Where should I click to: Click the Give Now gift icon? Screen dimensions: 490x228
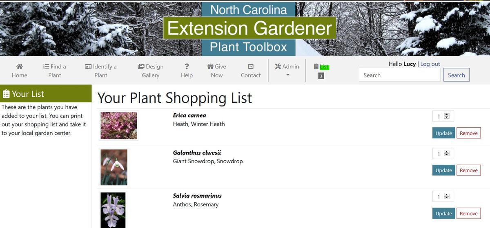point(210,66)
